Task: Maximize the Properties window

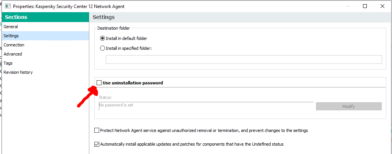Action: coord(365,6)
